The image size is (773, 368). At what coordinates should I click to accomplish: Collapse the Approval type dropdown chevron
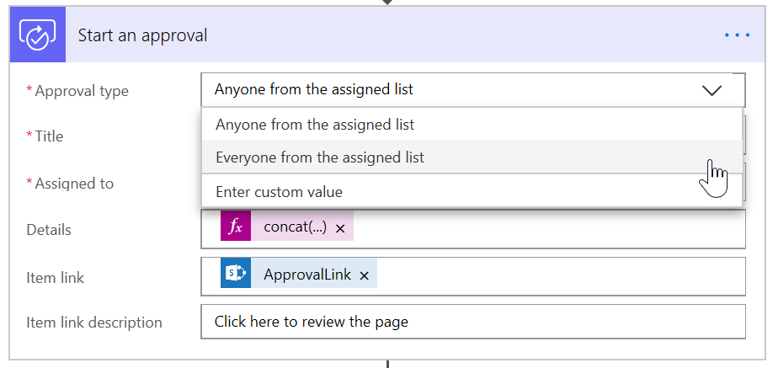pos(712,90)
